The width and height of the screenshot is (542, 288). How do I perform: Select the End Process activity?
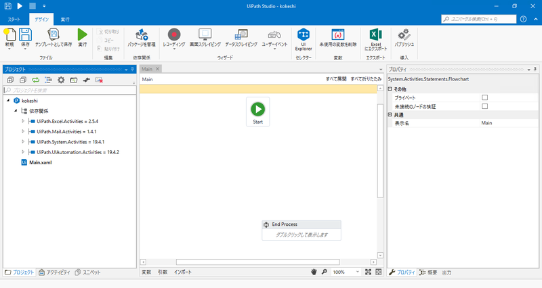click(301, 230)
